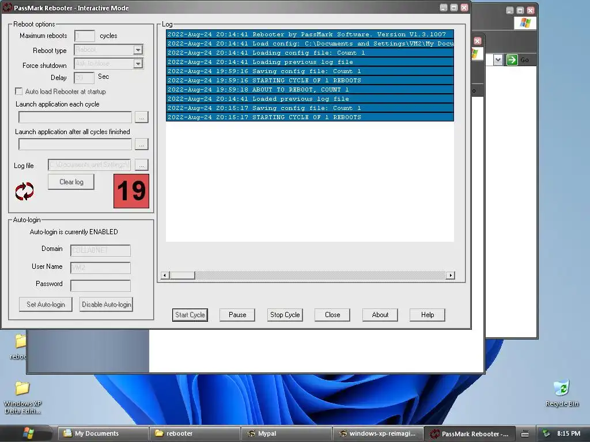Browse for application after all cycles finished
590x442 pixels.
coord(142,144)
